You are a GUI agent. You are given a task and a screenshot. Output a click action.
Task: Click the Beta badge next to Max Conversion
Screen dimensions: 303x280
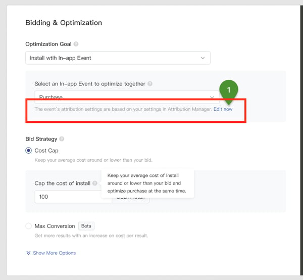point(86,226)
